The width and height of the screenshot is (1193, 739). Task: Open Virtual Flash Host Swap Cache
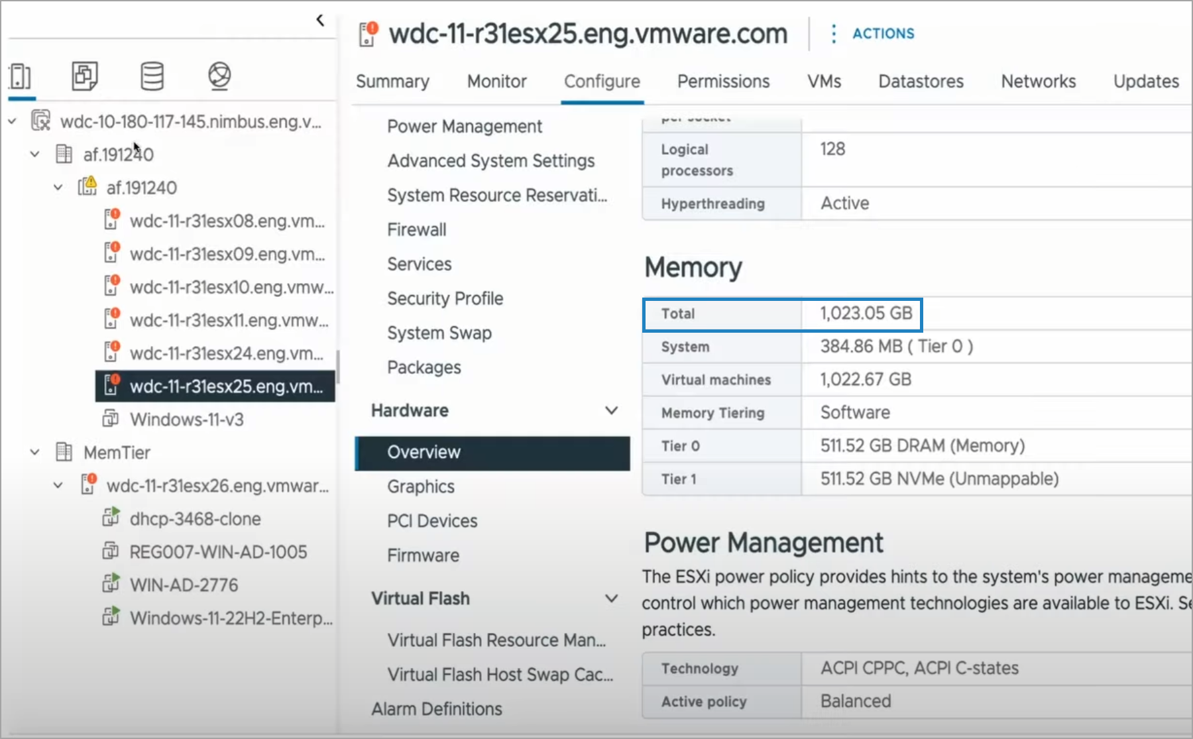tap(500, 675)
